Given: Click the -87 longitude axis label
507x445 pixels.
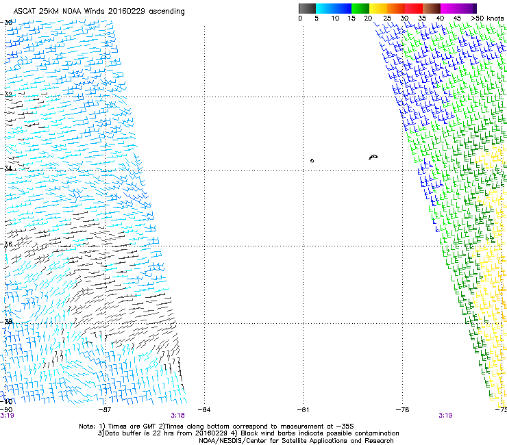Looking at the screenshot, I should point(105,410).
